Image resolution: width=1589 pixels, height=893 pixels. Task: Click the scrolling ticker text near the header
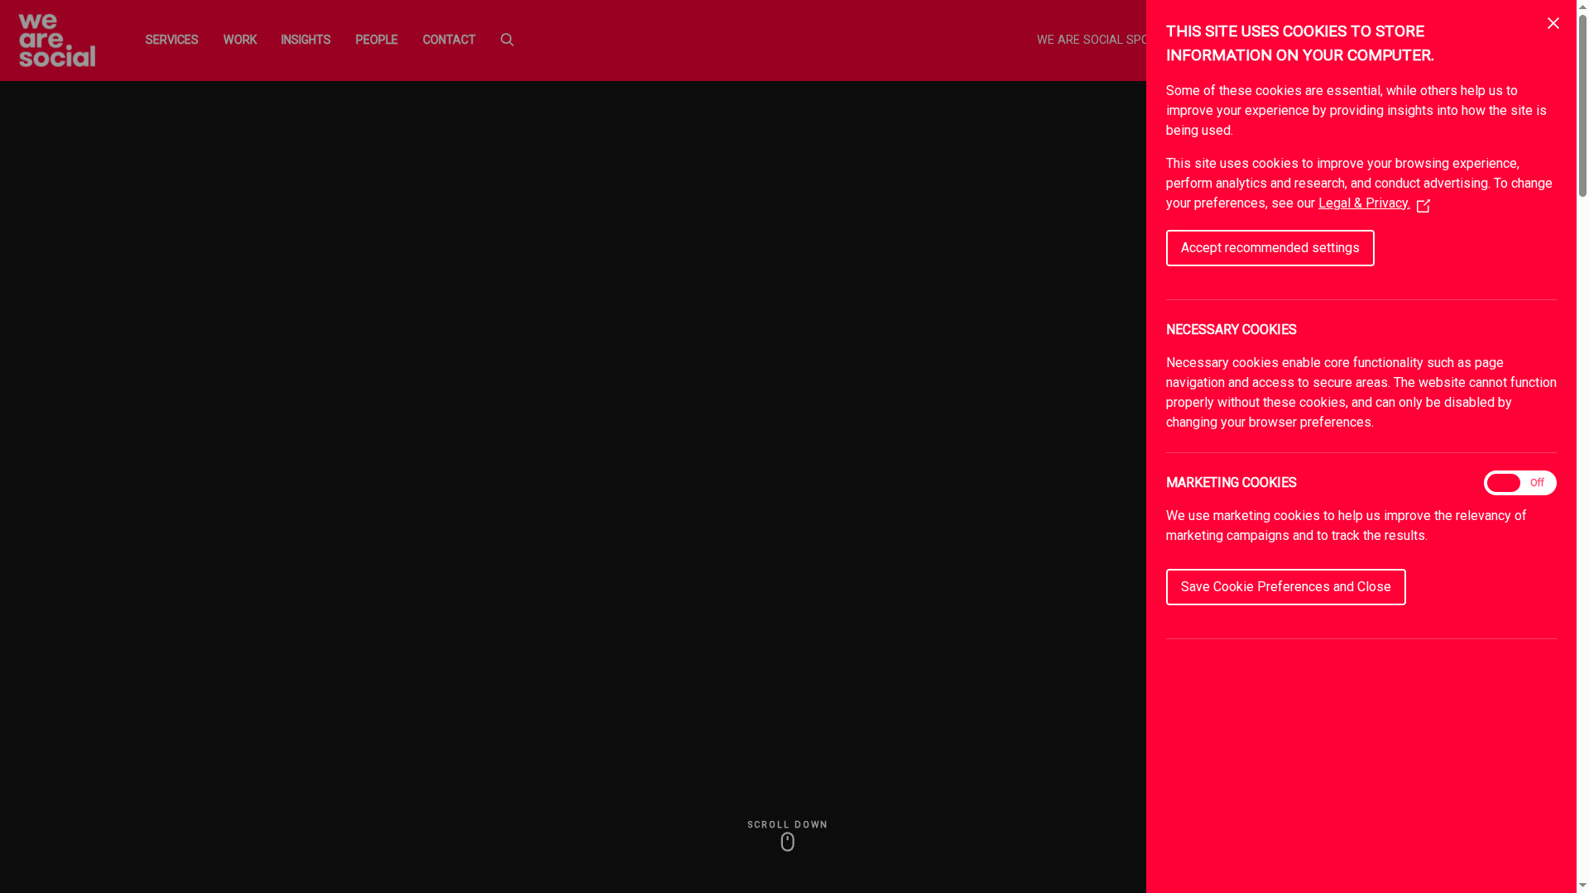click(1091, 40)
